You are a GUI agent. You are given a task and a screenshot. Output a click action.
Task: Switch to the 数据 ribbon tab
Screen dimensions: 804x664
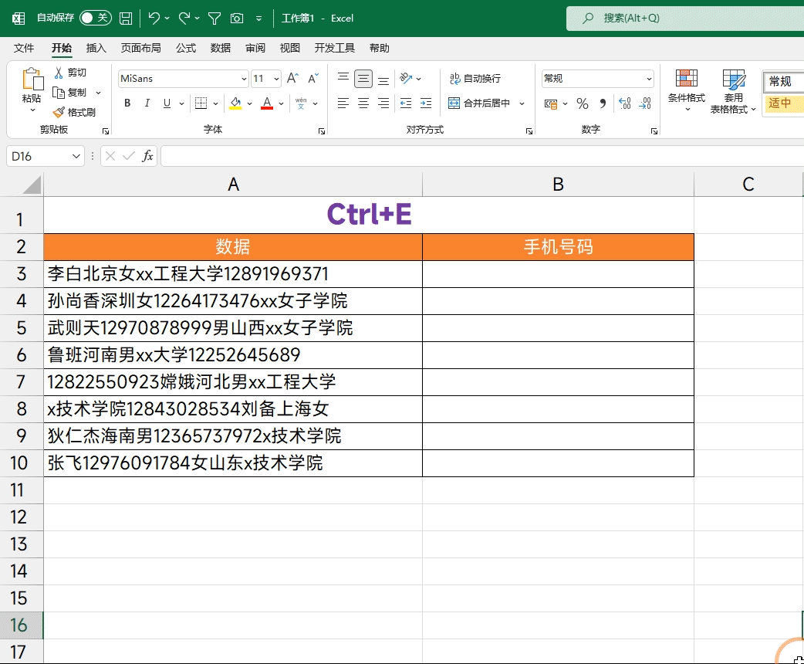(221, 48)
